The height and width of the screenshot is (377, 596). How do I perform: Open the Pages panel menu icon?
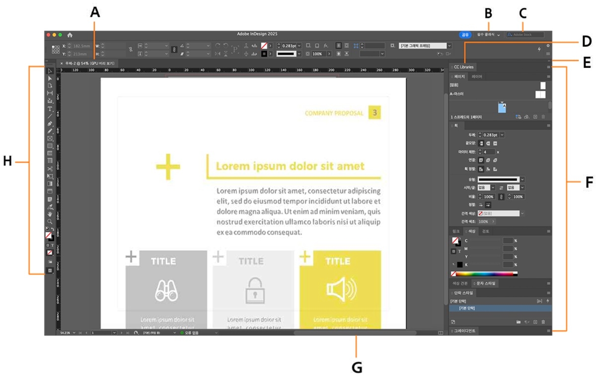pyautogui.click(x=548, y=76)
